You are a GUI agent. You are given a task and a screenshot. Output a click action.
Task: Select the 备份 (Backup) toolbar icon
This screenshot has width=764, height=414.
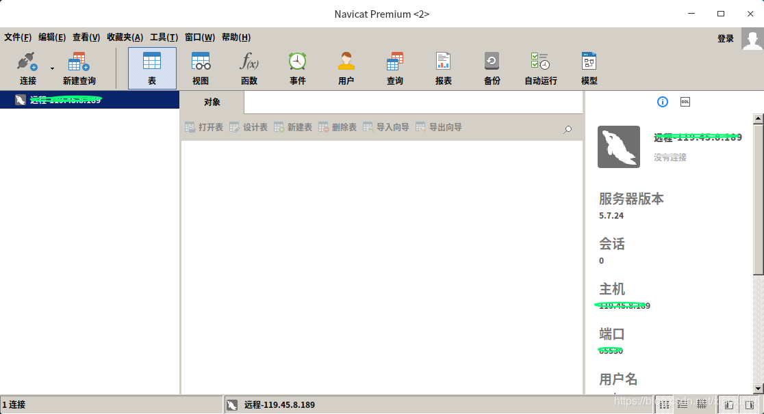(492, 61)
